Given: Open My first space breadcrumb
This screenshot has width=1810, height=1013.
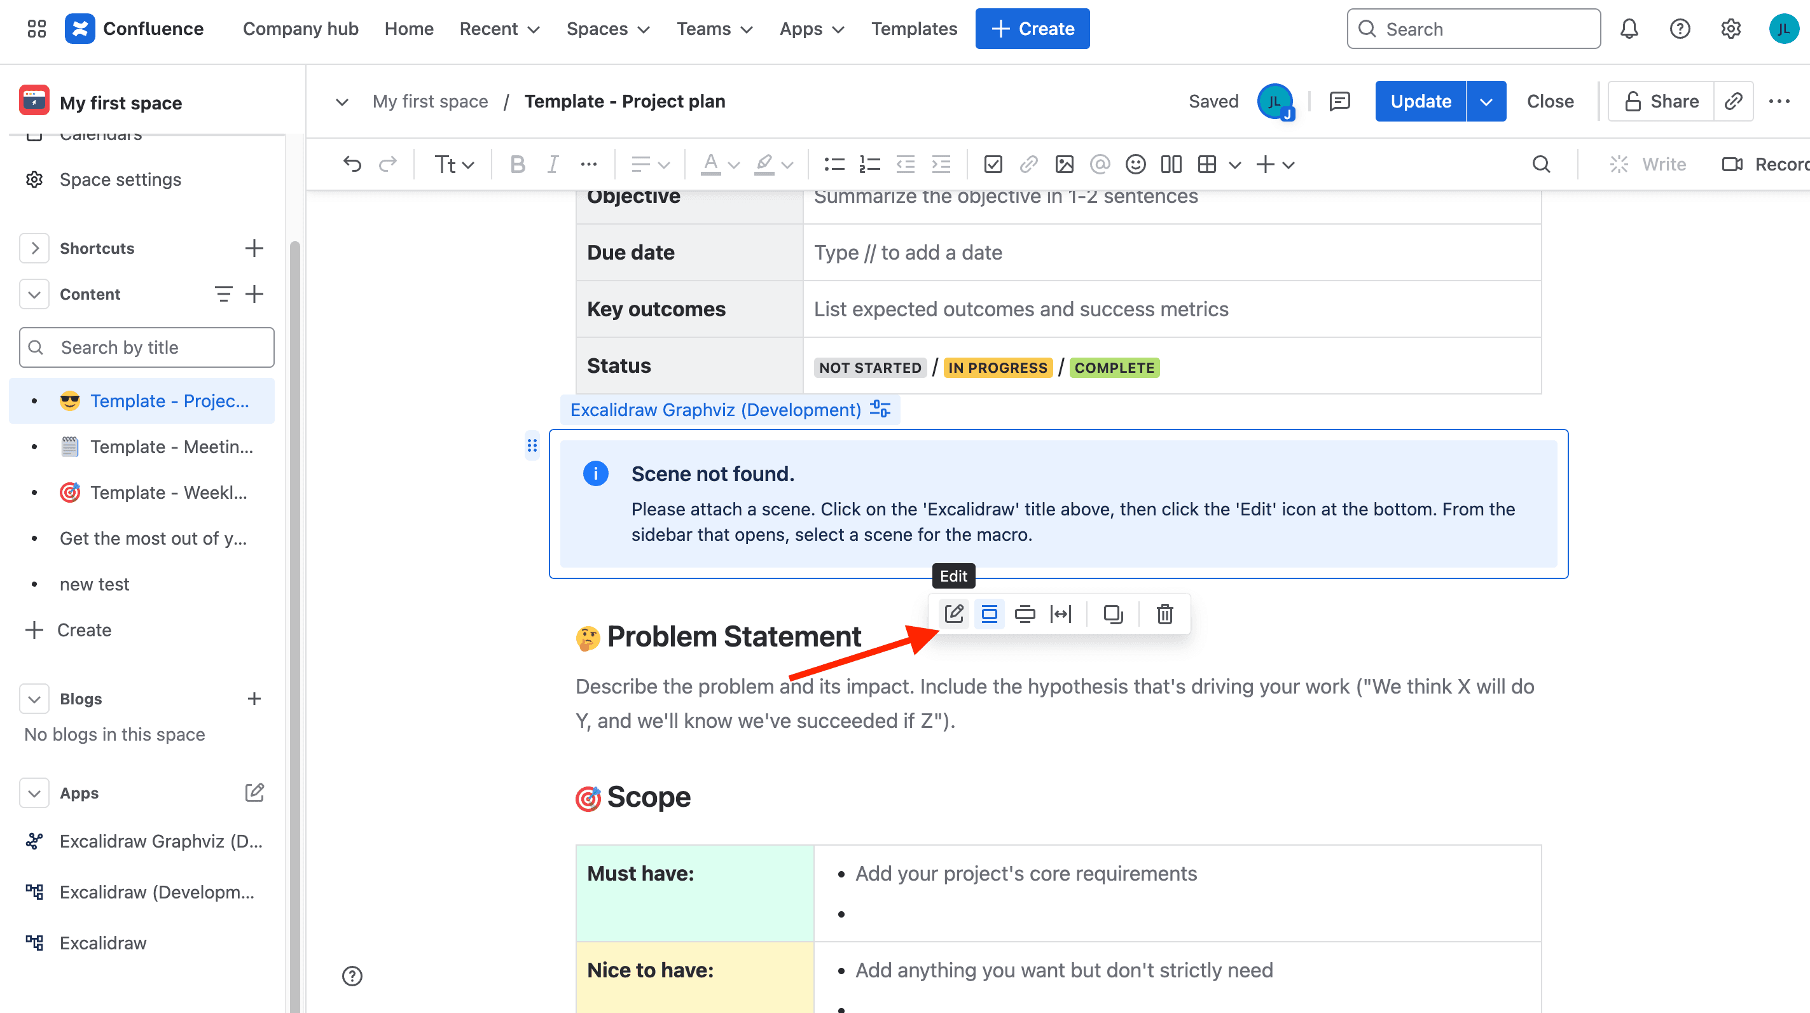Looking at the screenshot, I should (x=430, y=101).
